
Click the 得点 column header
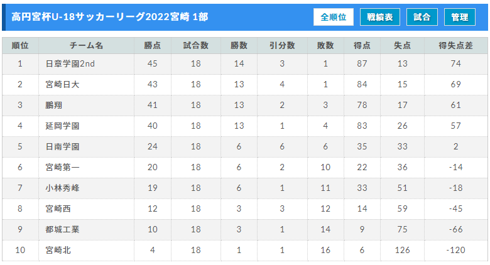[x=362, y=46]
